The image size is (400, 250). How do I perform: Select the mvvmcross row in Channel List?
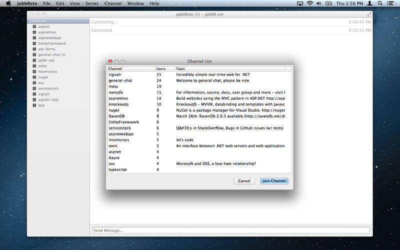click(x=199, y=140)
